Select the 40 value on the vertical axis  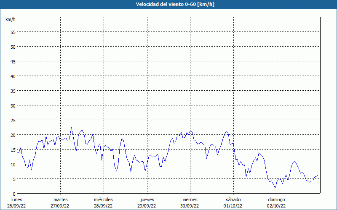pyautogui.click(x=13, y=76)
